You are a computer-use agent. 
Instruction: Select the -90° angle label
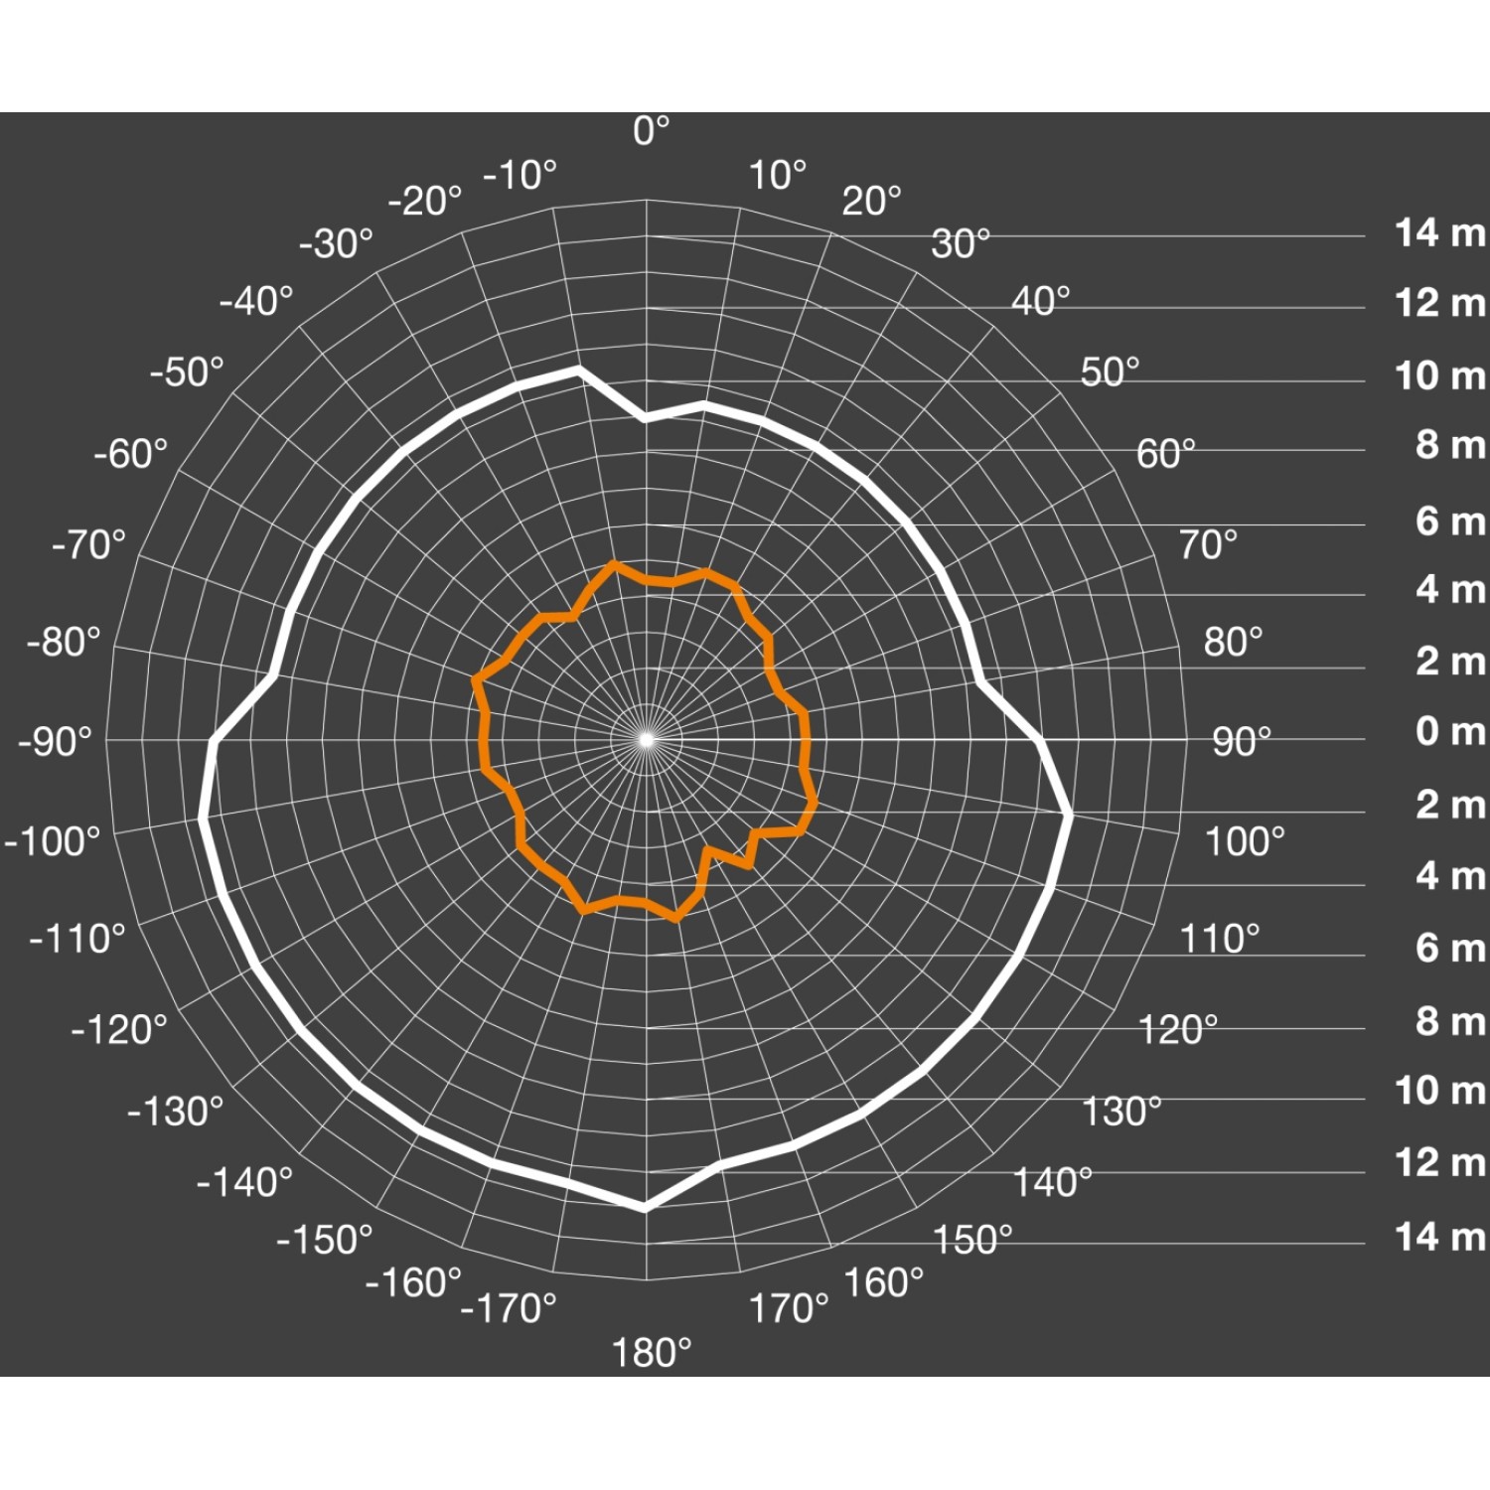point(55,741)
